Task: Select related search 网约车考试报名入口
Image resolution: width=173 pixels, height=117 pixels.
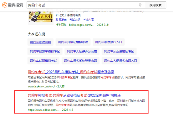Action: point(109,42)
